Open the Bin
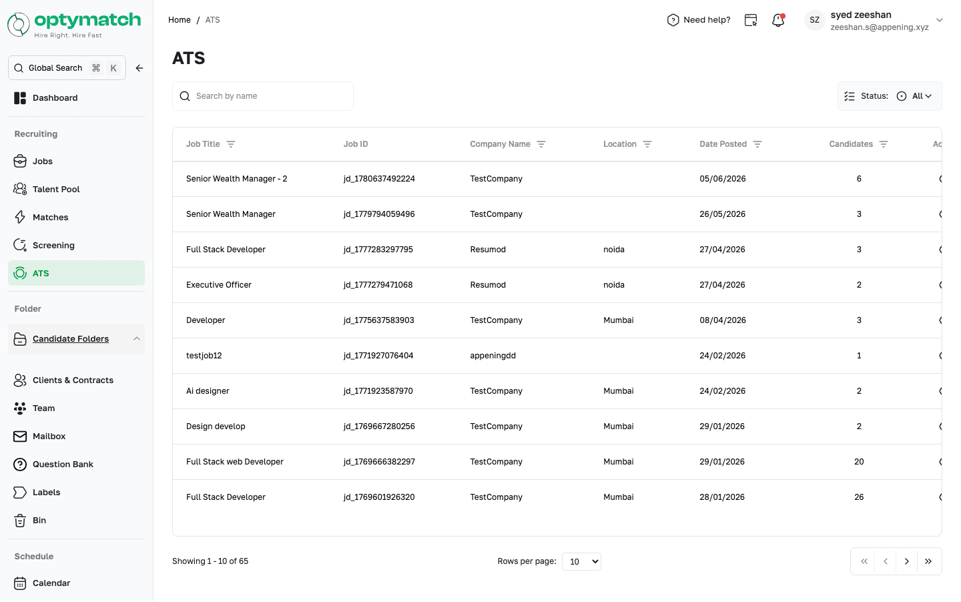 [76, 521]
